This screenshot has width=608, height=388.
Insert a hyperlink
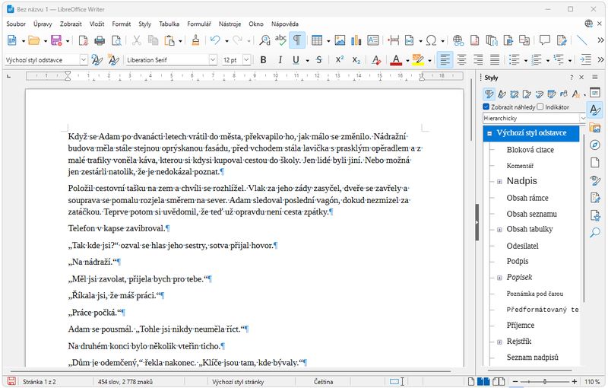click(458, 40)
